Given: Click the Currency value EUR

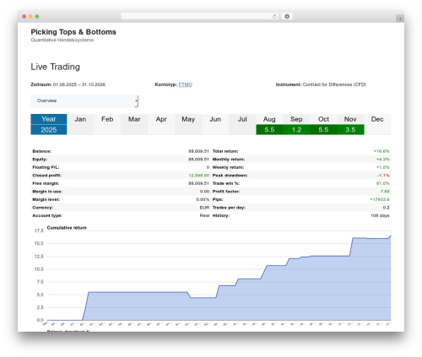Looking at the screenshot, I should [204, 208].
